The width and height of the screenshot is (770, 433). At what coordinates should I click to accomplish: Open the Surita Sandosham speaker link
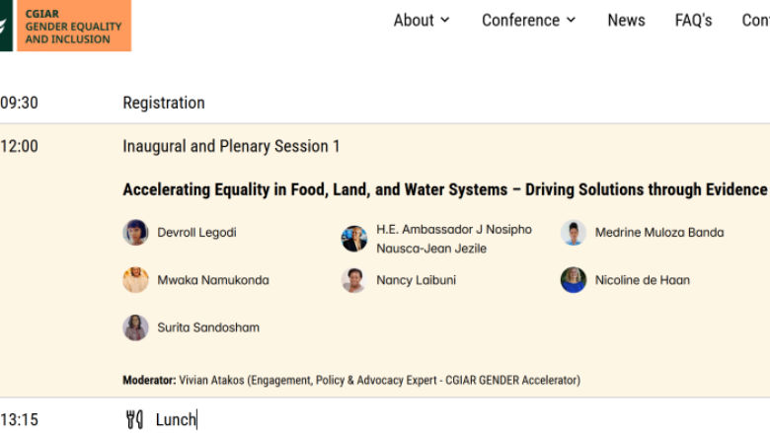(208, 327)
